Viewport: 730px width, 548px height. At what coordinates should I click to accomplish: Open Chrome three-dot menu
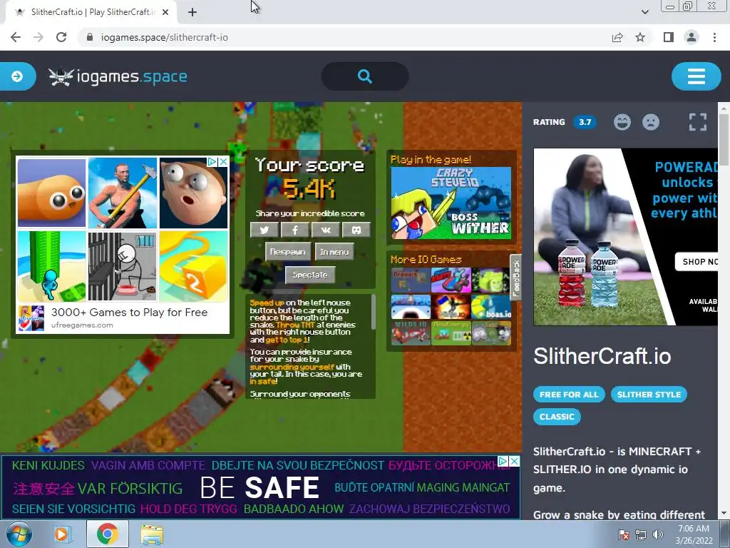click(x=714, y=37)
